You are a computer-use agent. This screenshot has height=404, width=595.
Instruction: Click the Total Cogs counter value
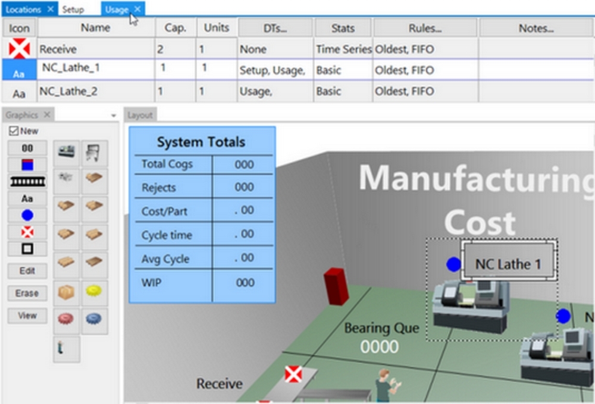(244, 165)
